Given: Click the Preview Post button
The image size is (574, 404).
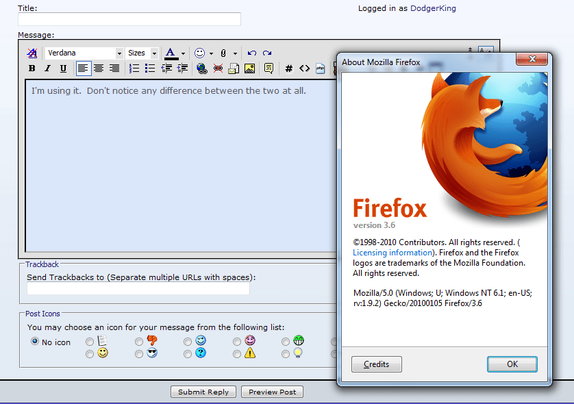Looking at the screenshot, I should (x=273, y=392).
